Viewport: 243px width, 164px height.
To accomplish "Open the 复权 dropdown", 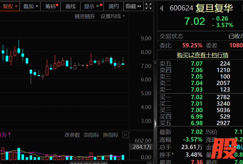I will click(x=10, y=6).
